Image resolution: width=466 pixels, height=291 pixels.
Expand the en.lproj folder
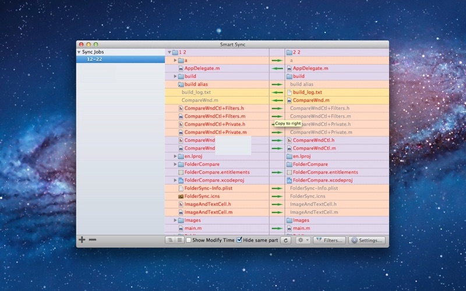click(175, 157)
